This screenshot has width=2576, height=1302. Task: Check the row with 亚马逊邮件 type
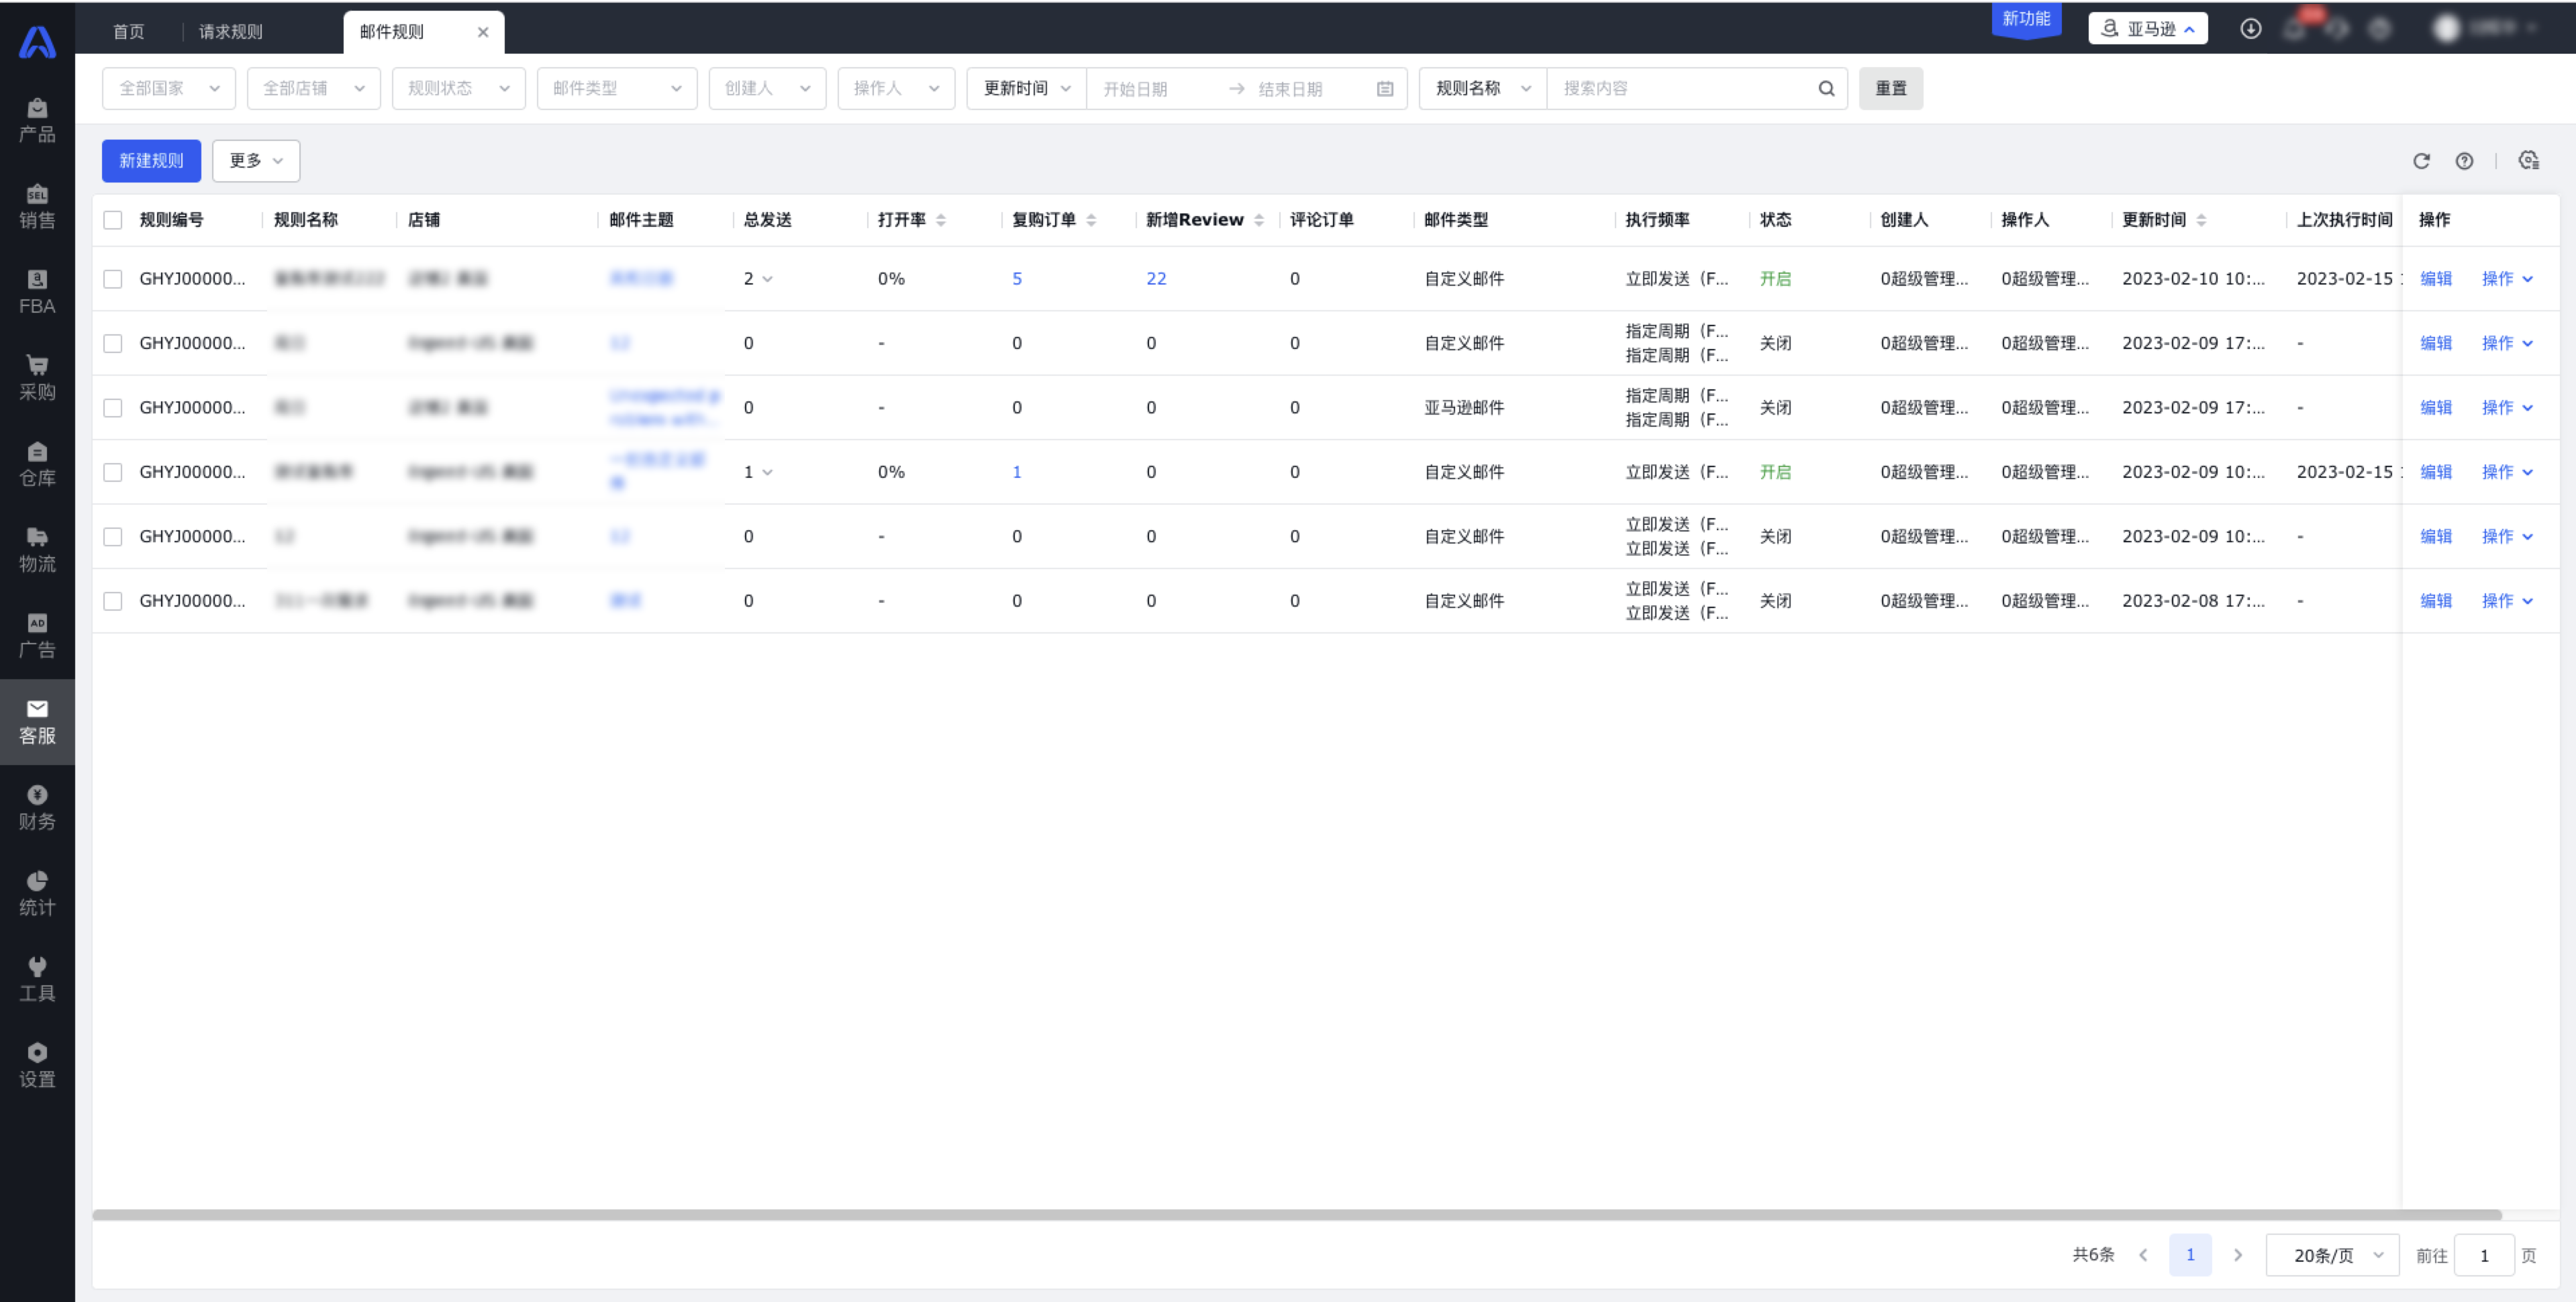(113, 408)
